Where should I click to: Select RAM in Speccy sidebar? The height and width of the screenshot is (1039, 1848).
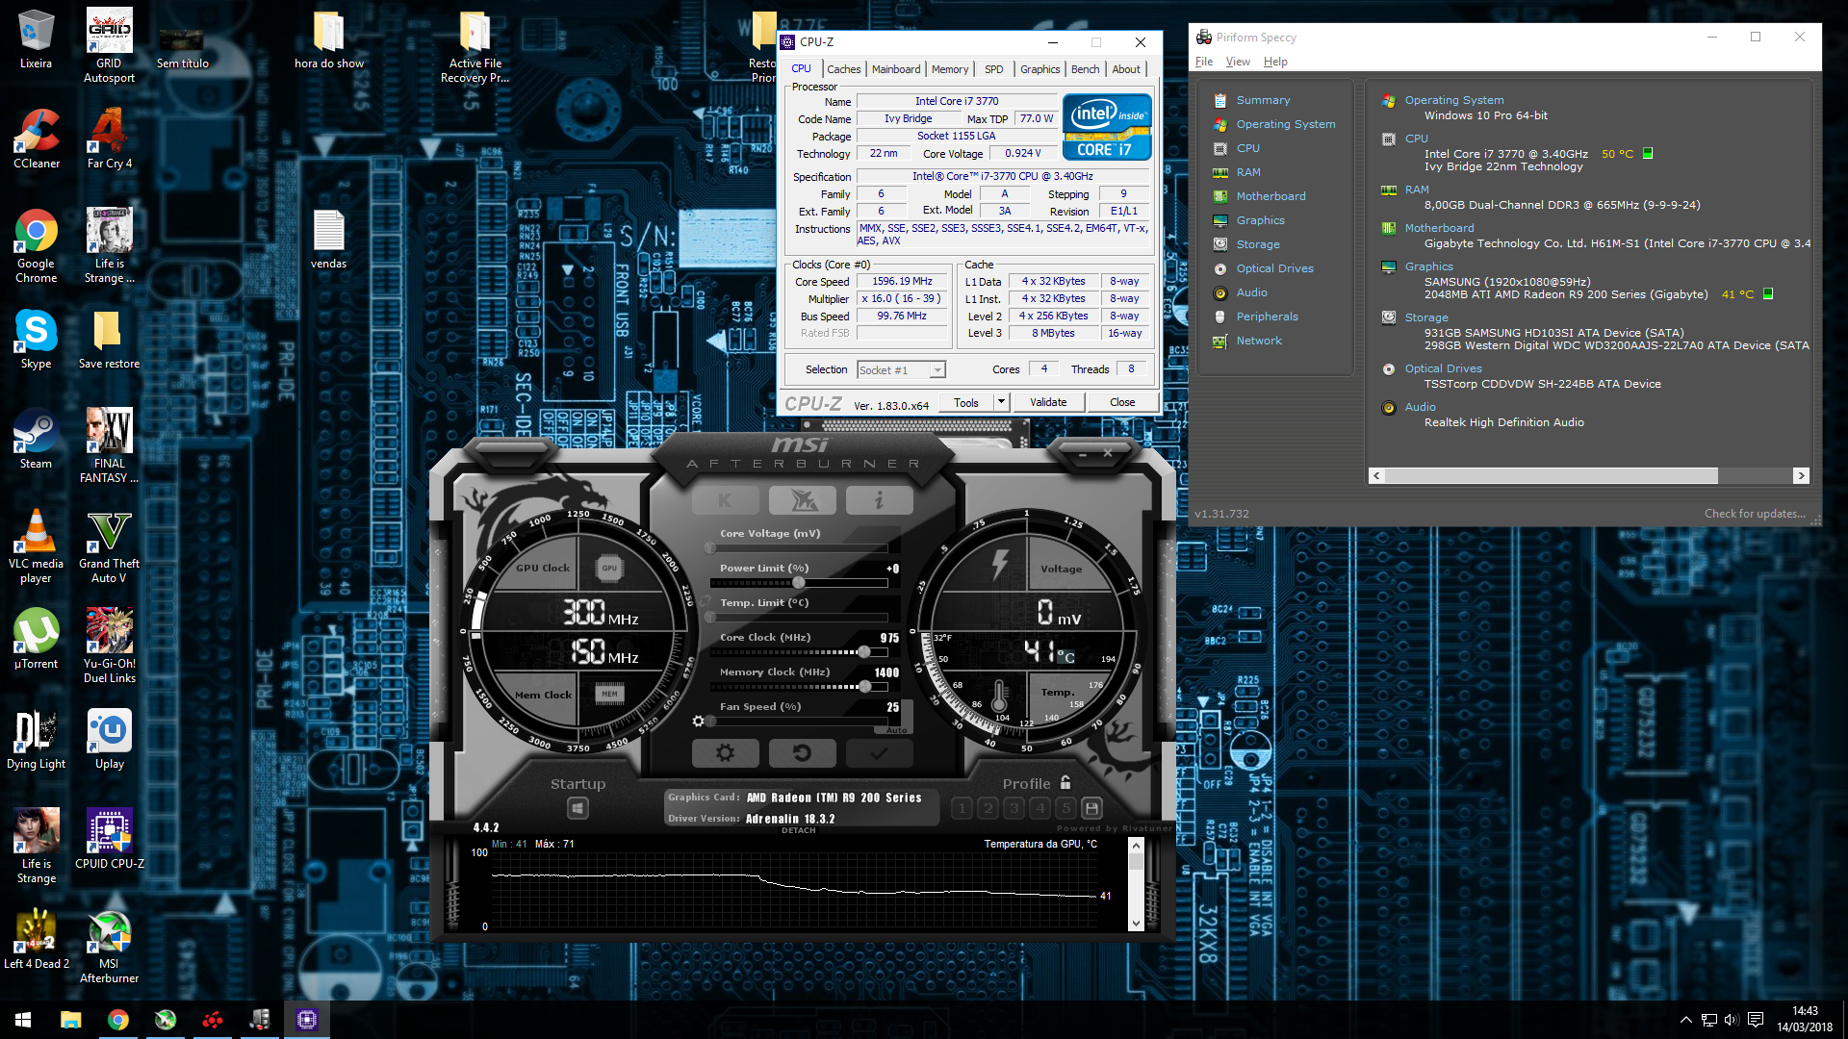(1248, 172)
